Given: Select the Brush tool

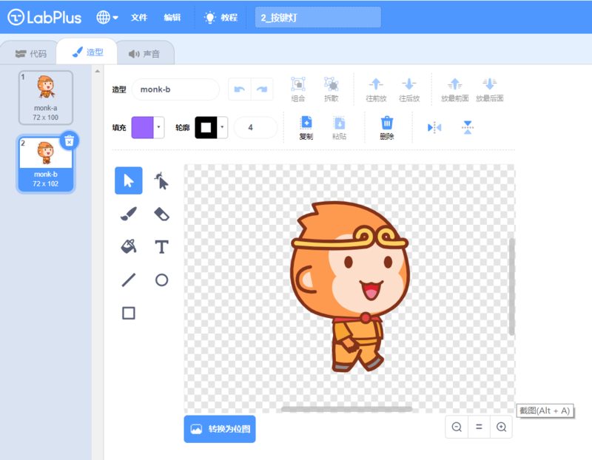Looking at the screenshot, I should pyautogui.click(x=128, y=214).
